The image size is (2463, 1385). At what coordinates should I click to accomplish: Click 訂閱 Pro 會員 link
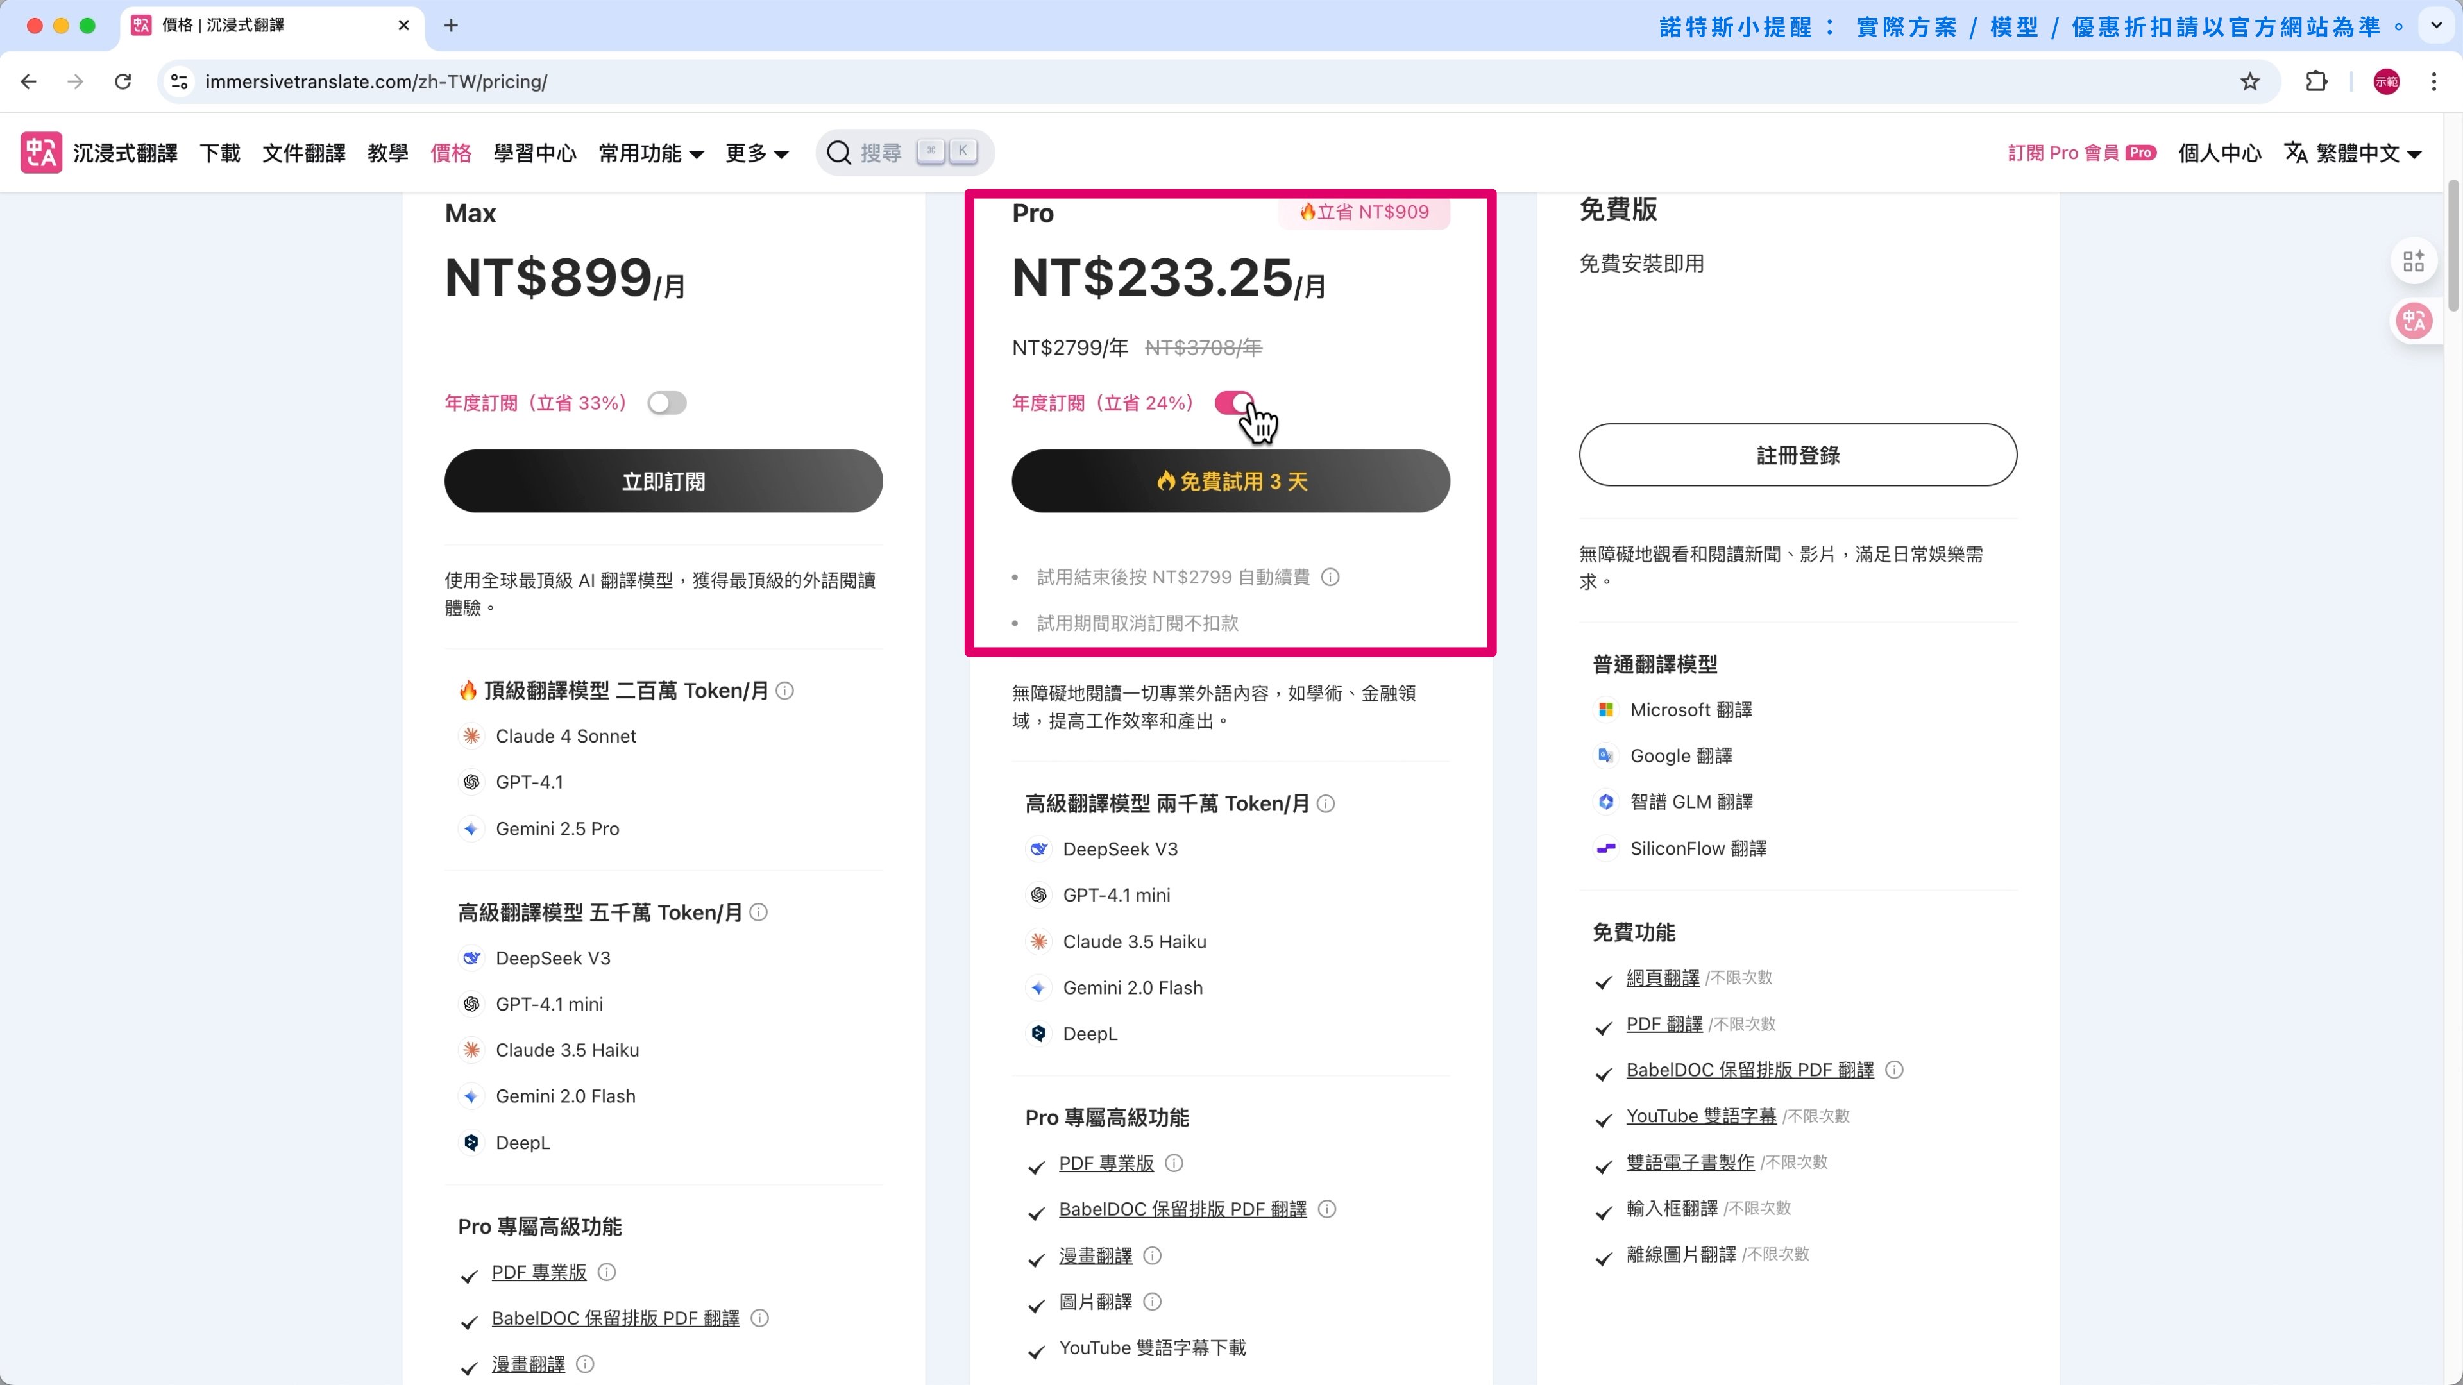[2081, 153]
